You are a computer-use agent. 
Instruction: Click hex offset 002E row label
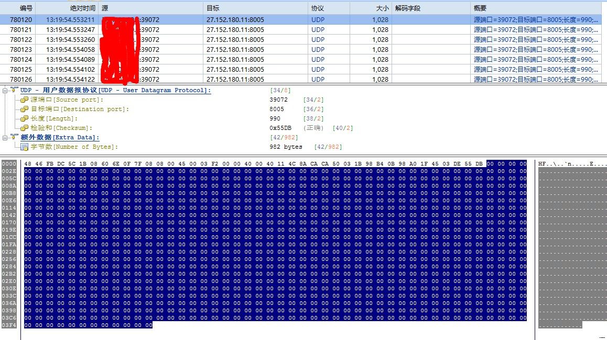tap(9, 171)
